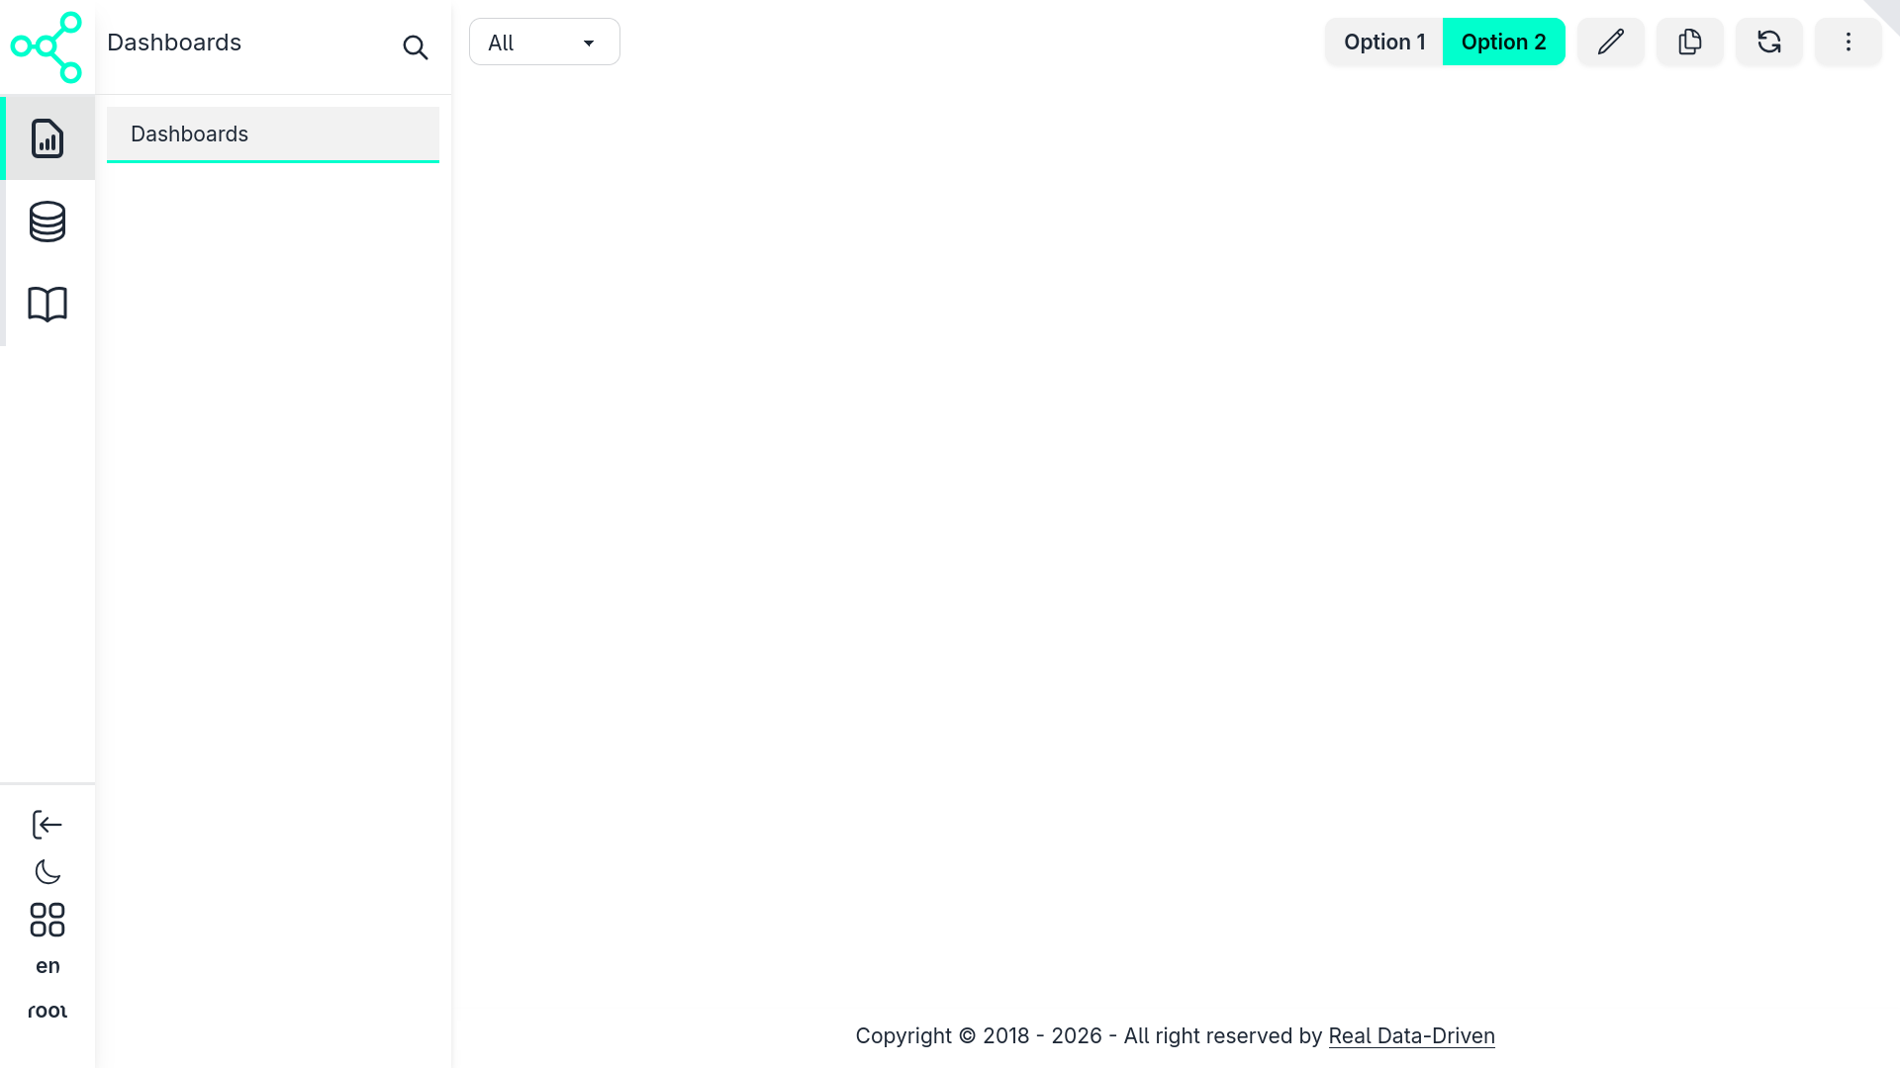This screenshot has height=1068, width=1900.
Task: Click the Dashboards panel header title
Action: tap(174, 43)
